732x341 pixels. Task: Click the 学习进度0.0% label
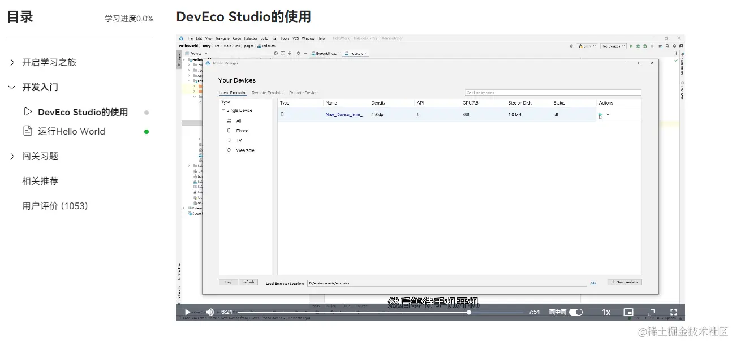(x=129, y=19)
